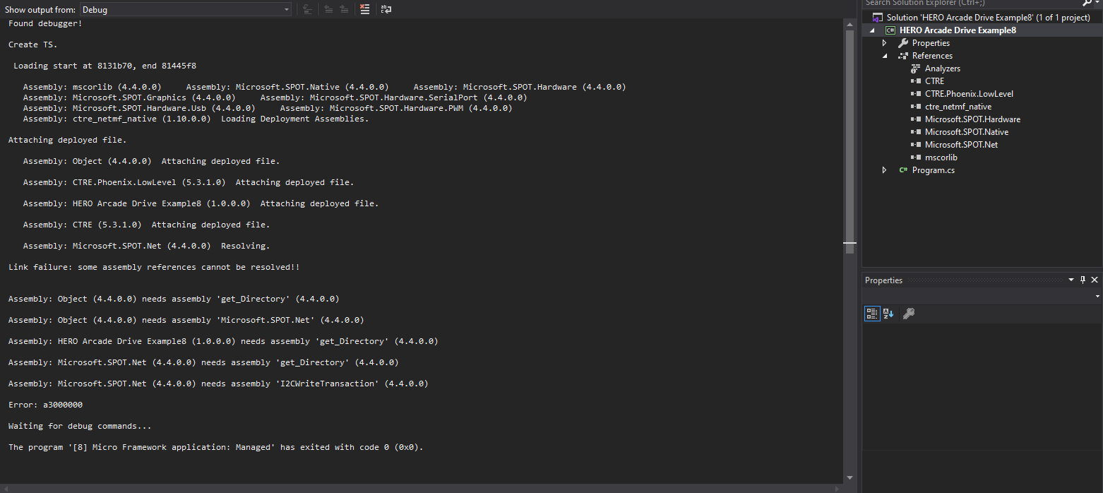This screenshot has width=1103, height=493.
Task: Click the Output window scroll up arrow
Action: point(849,25)
